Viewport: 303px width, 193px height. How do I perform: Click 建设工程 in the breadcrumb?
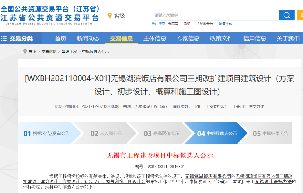click(x=69, y=51)
